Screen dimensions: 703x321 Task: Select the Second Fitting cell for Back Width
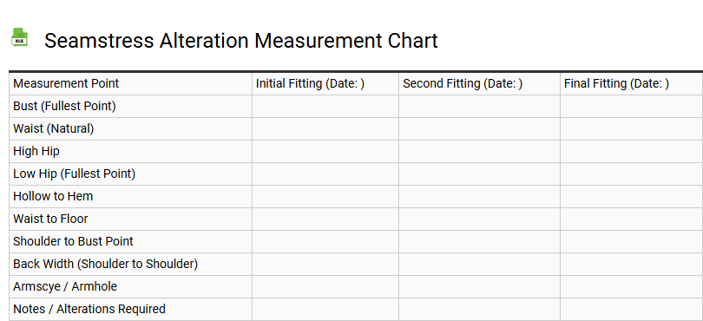(x=479, y=264)
